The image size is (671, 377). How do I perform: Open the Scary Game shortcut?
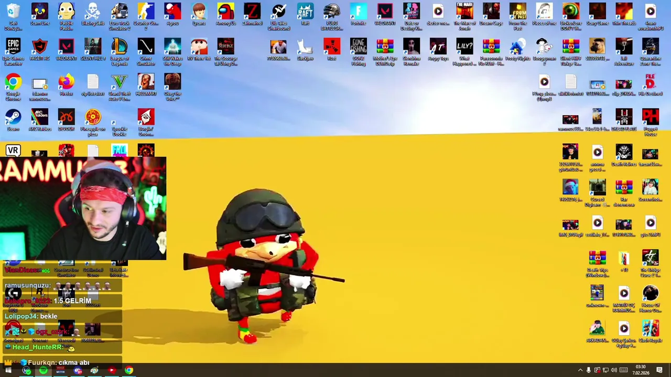pyautogui.click(x=597, y=15)
